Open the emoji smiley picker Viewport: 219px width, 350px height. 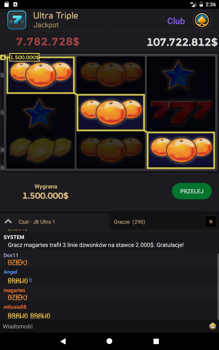coord(212,326)
